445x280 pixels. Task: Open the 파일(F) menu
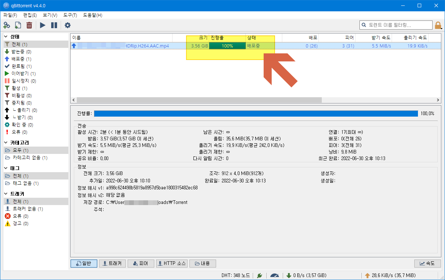click(10, 15)
